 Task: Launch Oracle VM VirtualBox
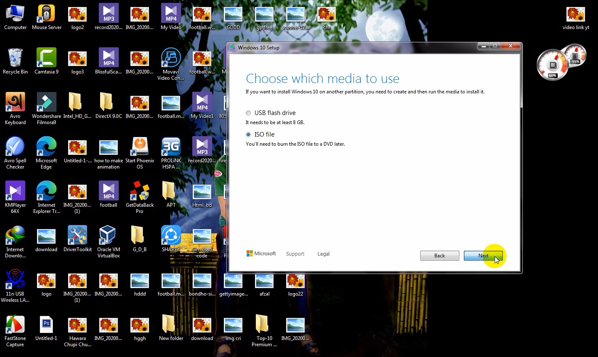(108, 242)
